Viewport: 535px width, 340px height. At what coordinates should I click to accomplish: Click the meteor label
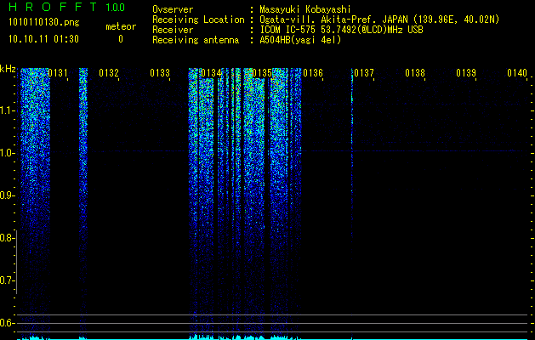(x=121, y=26)
